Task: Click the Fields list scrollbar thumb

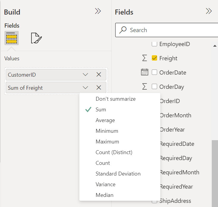Action: pyautogui.click(x=215, y=173)
